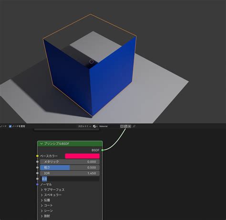The image size is (226, 220).
Task: Collapse the プリンシプルBSDF node chevron
Action: tap(41, 143)
